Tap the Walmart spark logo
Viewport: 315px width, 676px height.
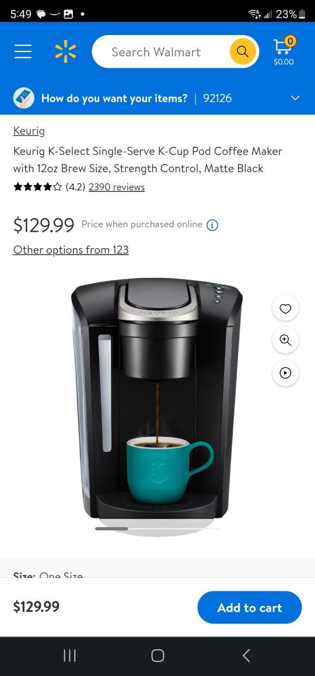click(x=65, y=52)
